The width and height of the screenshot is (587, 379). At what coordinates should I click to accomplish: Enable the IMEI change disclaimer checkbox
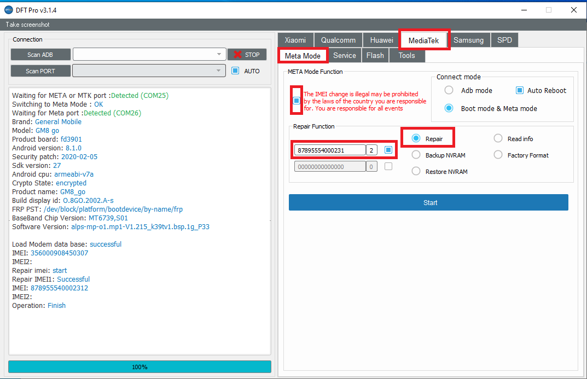pos(297,101)
